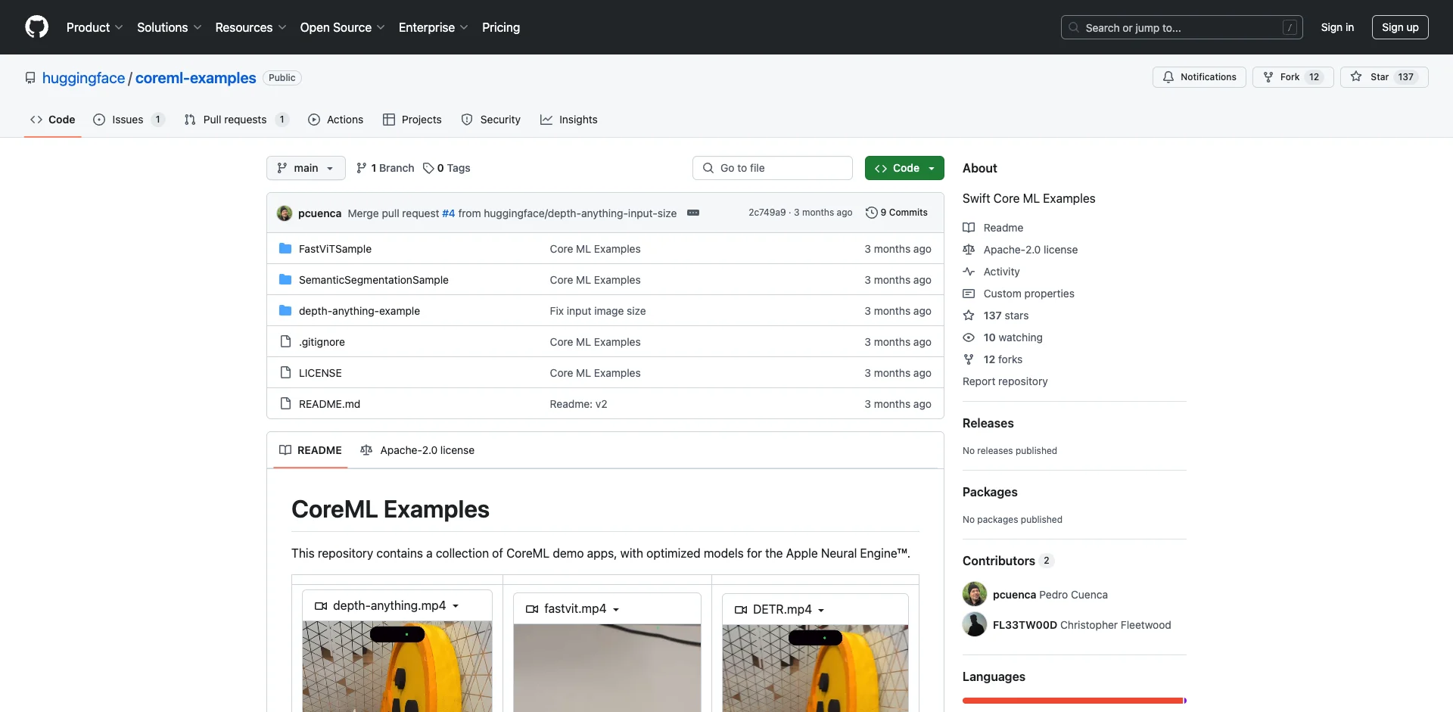This screenshot has height=712, width=1453.
Task: Open the green Code dropdown button
Action: click(x=904, y=168)
